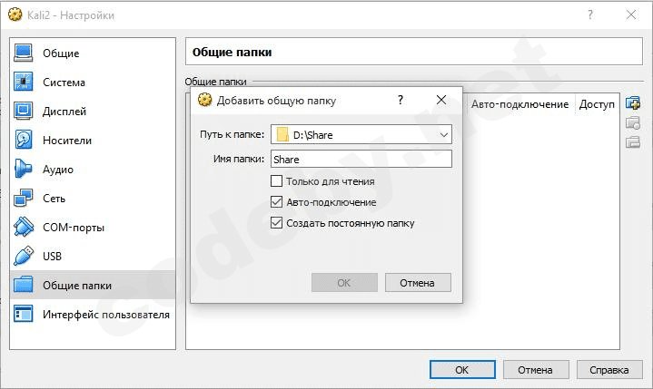This screenshot has height=389, width=653.
Task: Click the Общие папки folder icon in sidebar
Action: pyautogui.click(x=23, y=285)
